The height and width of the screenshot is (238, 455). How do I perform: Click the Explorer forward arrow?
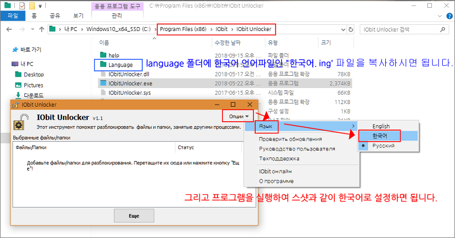(22, 29)
